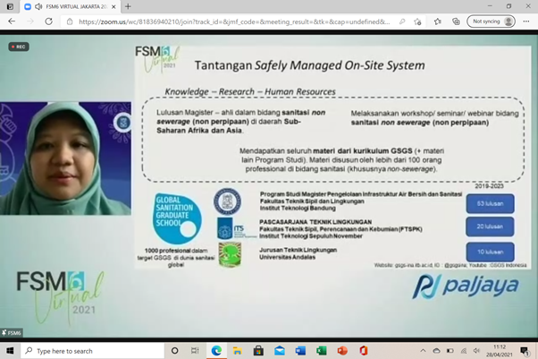Click the Global Sanitation Graduate School logo

coord(176,218)
